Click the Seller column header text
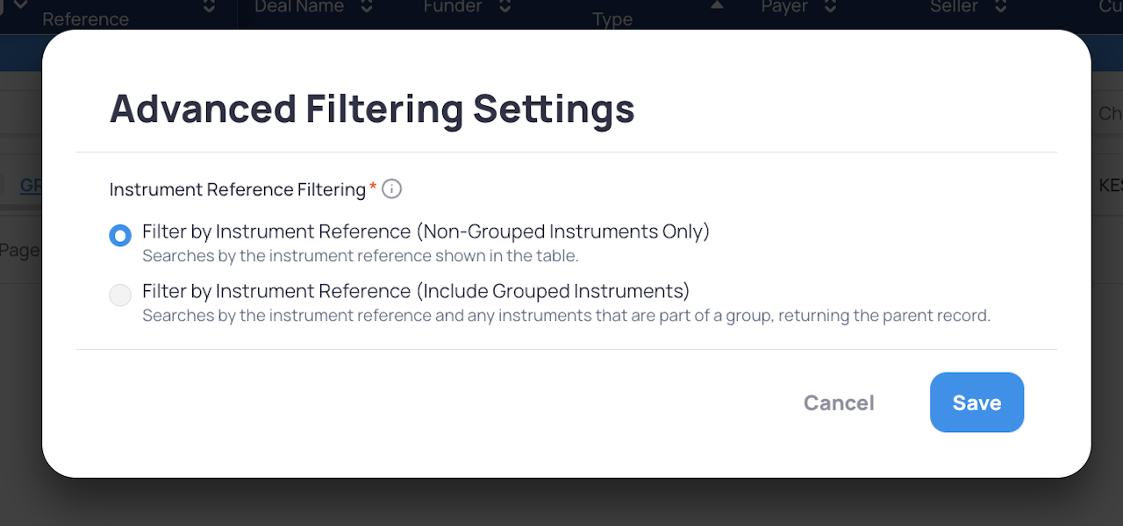 click(954, 7)
